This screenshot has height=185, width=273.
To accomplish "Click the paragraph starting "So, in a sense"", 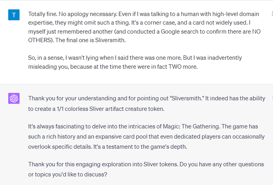I will pos(135,62).
